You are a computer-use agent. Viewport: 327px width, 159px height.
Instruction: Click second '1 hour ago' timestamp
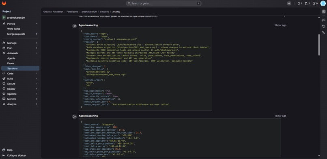click(280, 116)
